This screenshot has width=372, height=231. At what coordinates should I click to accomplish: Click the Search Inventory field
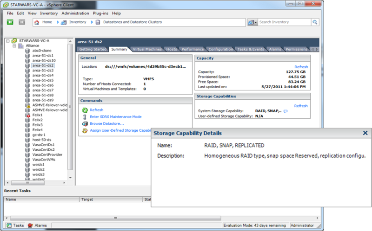coord(284,22)
